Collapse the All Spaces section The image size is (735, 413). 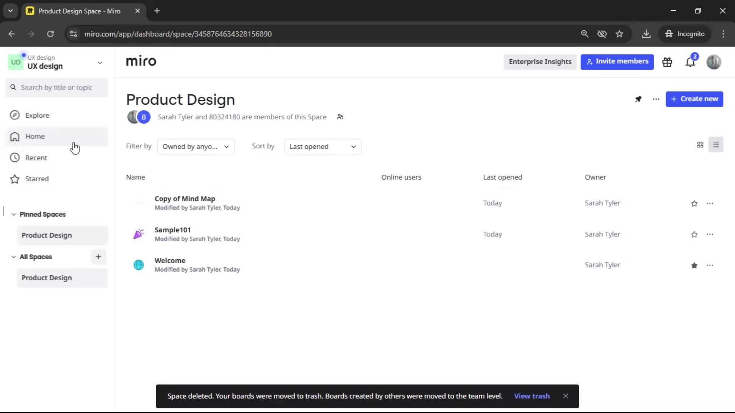[x=14, y=257]
